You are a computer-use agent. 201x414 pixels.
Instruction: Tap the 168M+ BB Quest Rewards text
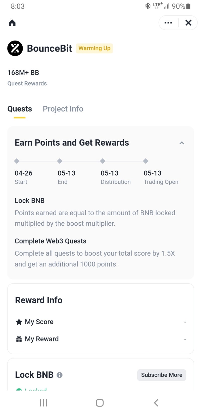coord(23,73)
